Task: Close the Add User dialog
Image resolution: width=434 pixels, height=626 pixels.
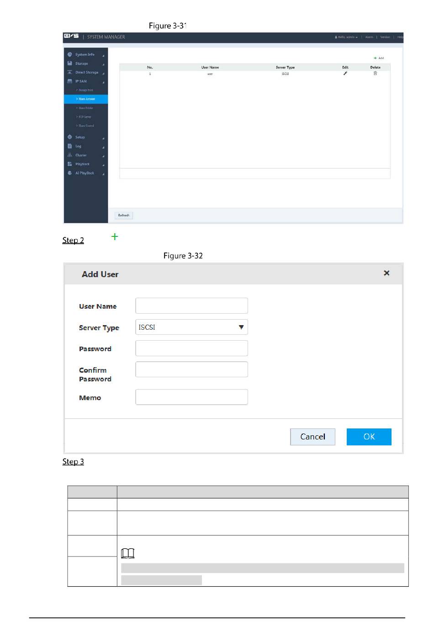Action: point(386,273)
